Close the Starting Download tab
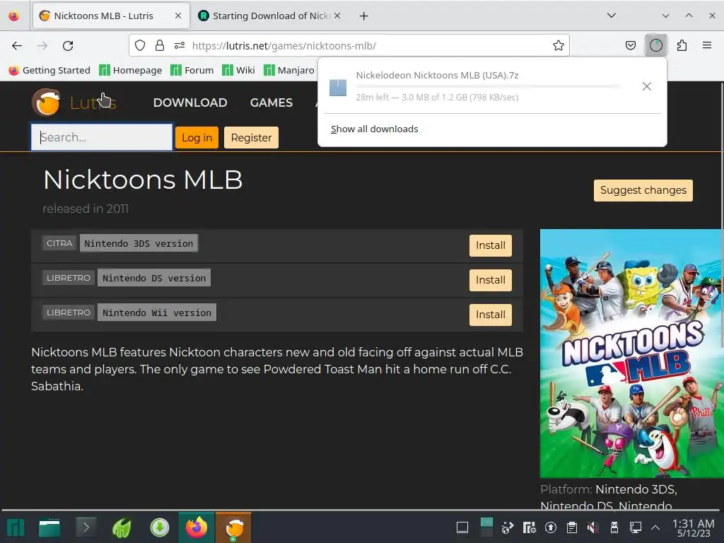This screenshot has width=724, height=543. [x=337, y=16]
